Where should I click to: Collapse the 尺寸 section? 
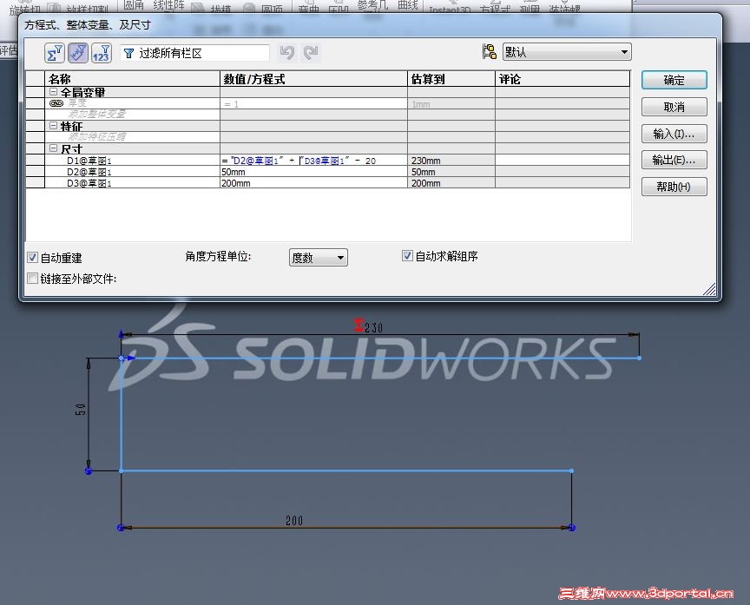click(54, 148)
